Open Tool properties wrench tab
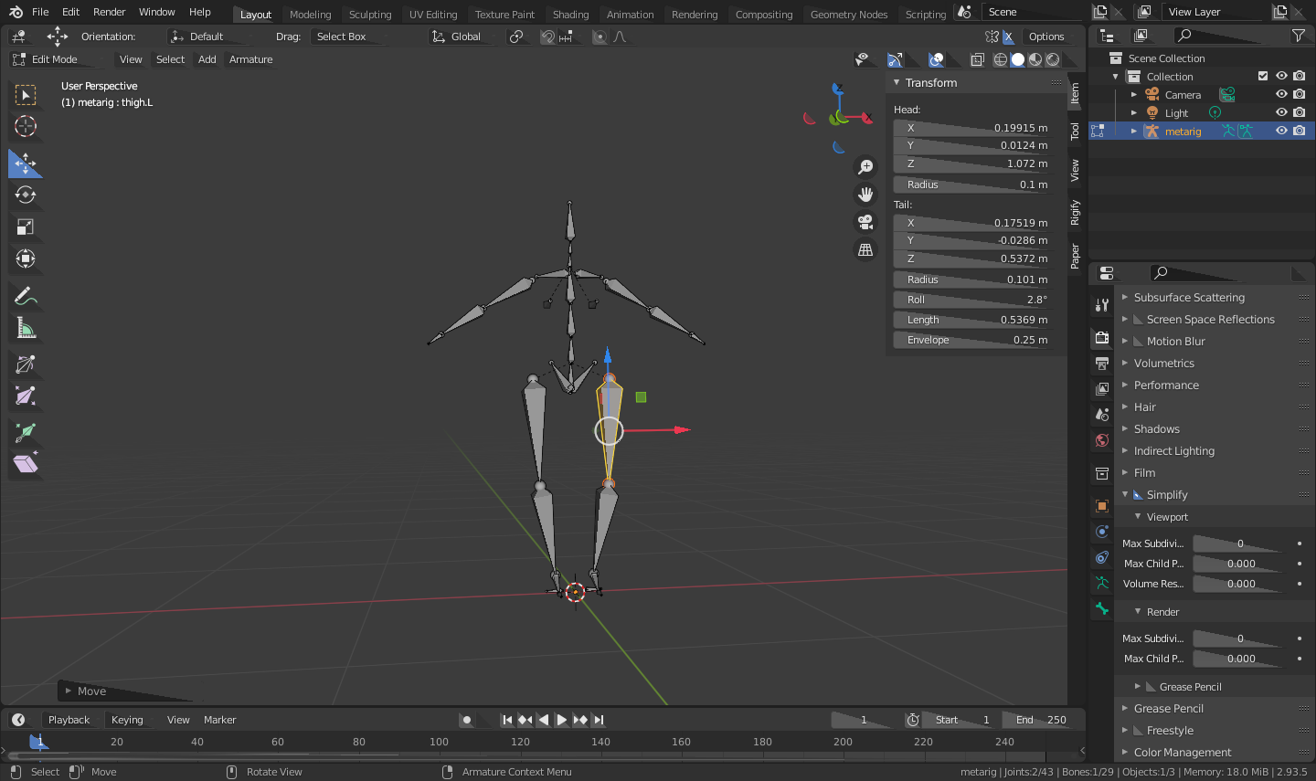The height and width of the screenshot is (781, 1316). tap(1102, 305)
